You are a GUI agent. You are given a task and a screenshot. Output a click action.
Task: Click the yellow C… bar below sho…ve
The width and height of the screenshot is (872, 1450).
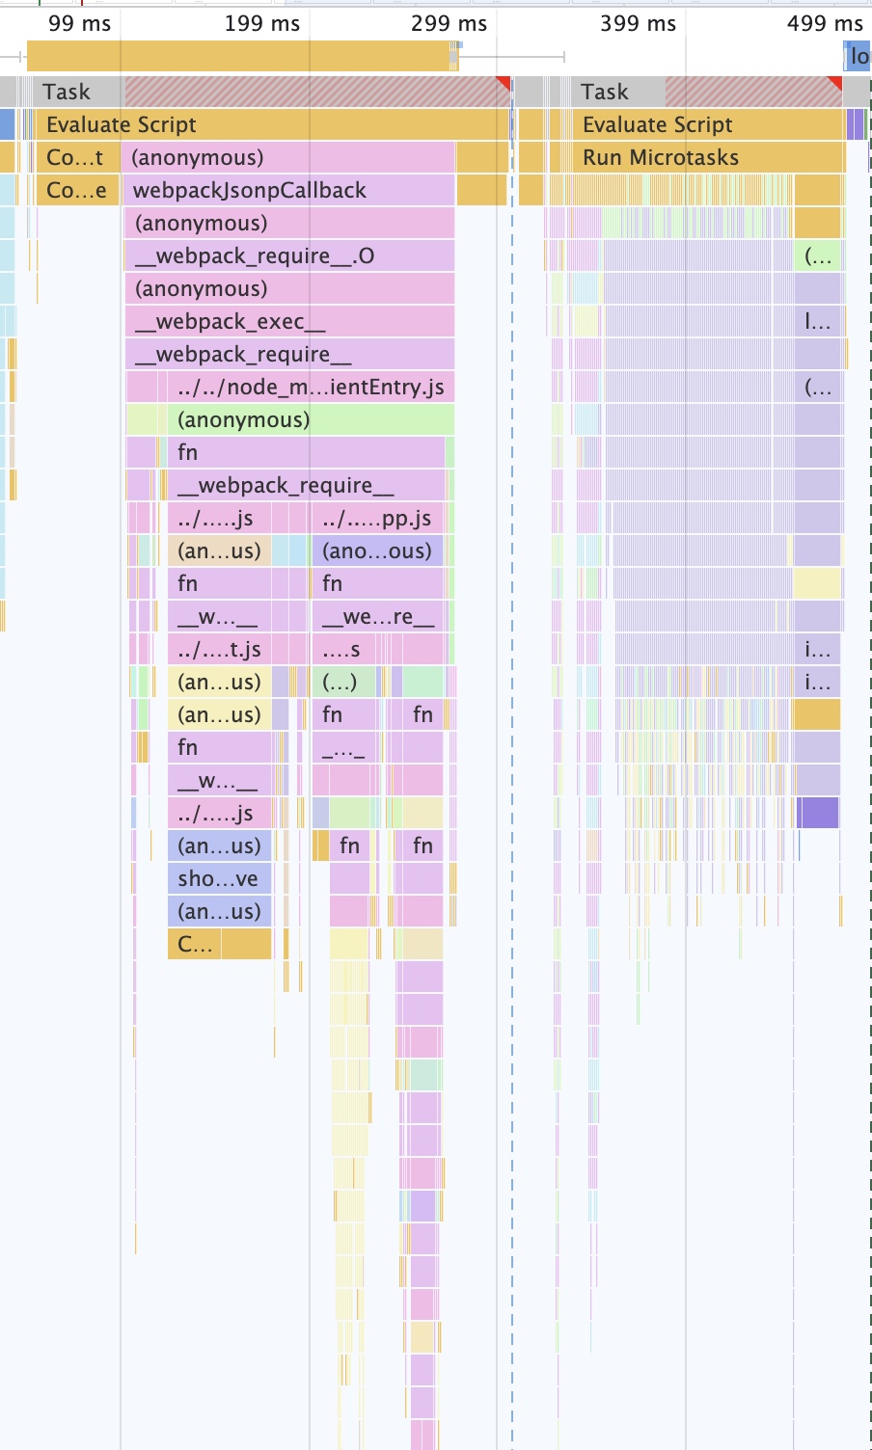tap(196, 945)
